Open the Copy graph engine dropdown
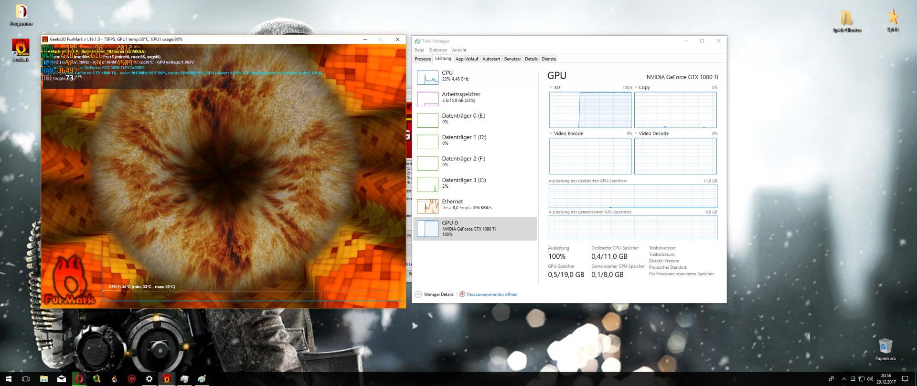 coord(642,88)
